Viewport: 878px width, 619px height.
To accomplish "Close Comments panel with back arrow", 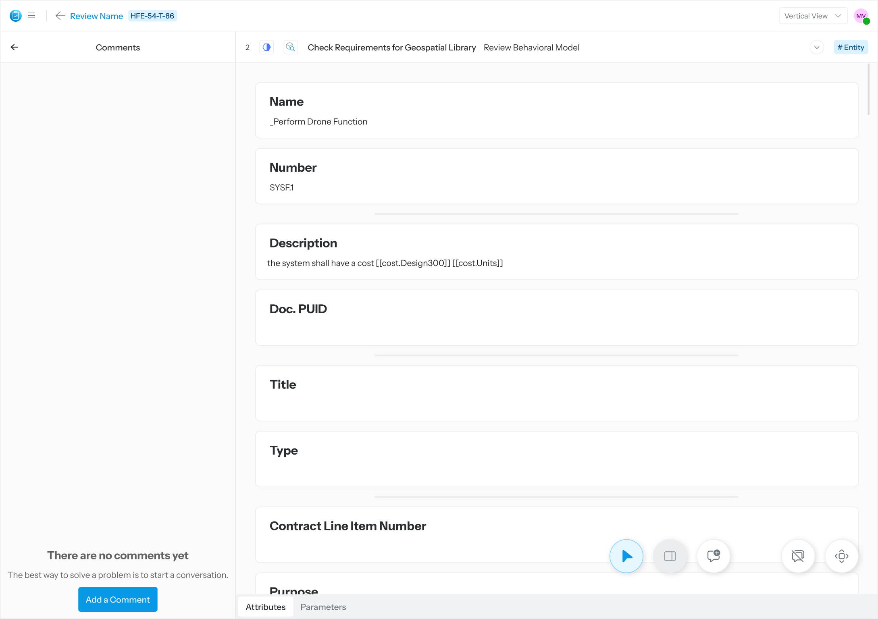I will [x=15, y=48].
